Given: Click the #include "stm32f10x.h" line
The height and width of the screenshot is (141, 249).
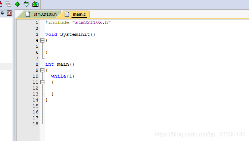Looking at the screenshot, I should (78, 22).
